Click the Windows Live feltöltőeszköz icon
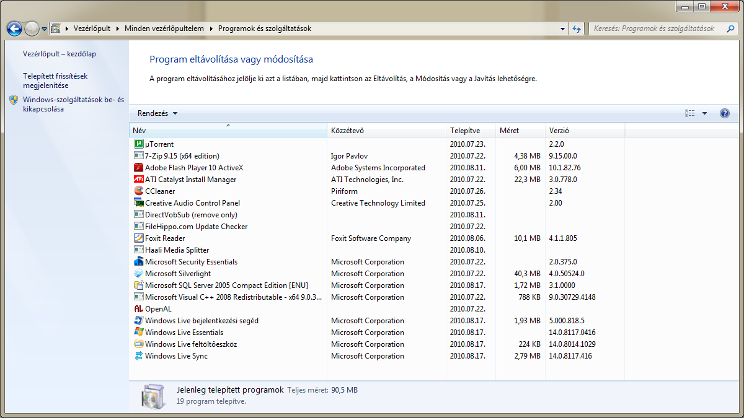This screenshot has height=418, width=744. pyautogui.click(x=139, y=344)
